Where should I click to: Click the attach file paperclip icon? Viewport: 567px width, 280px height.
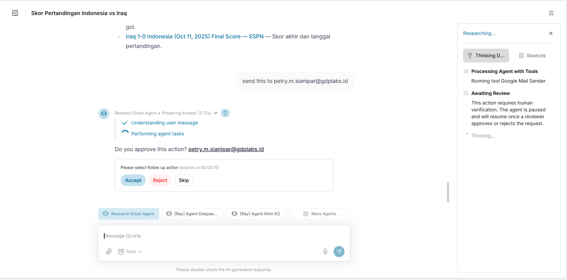109,252
